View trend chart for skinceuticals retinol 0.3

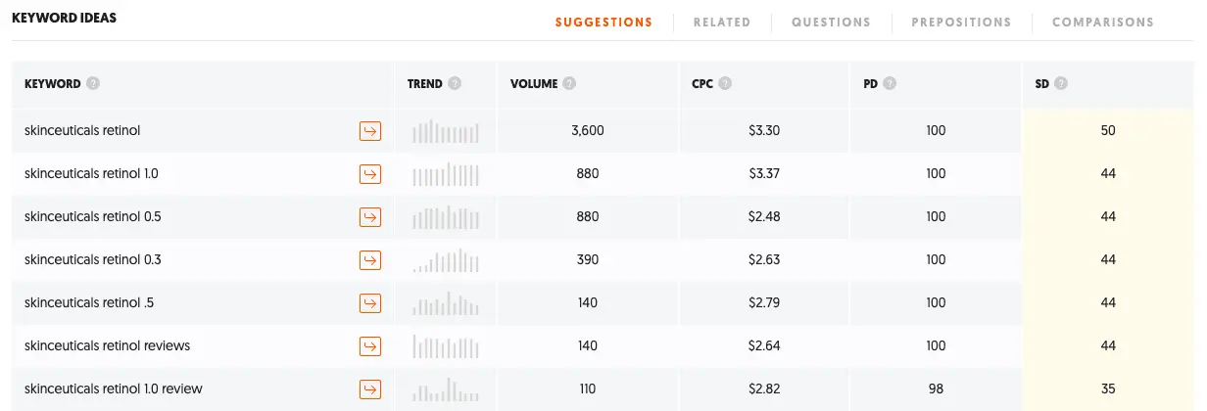point(446,260)
